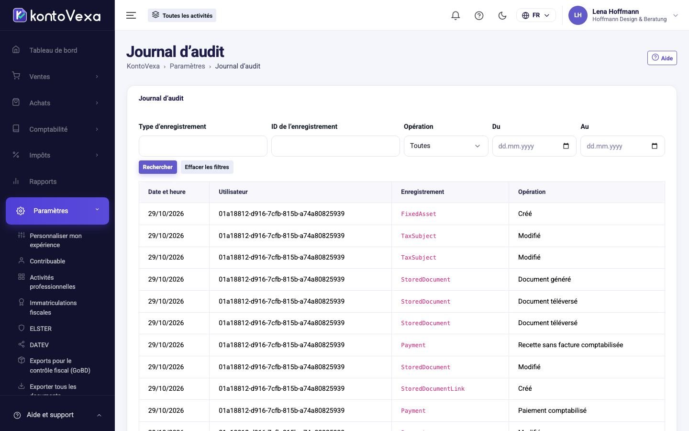Focus the Type d'enregistrement input field

click(203, 146)
